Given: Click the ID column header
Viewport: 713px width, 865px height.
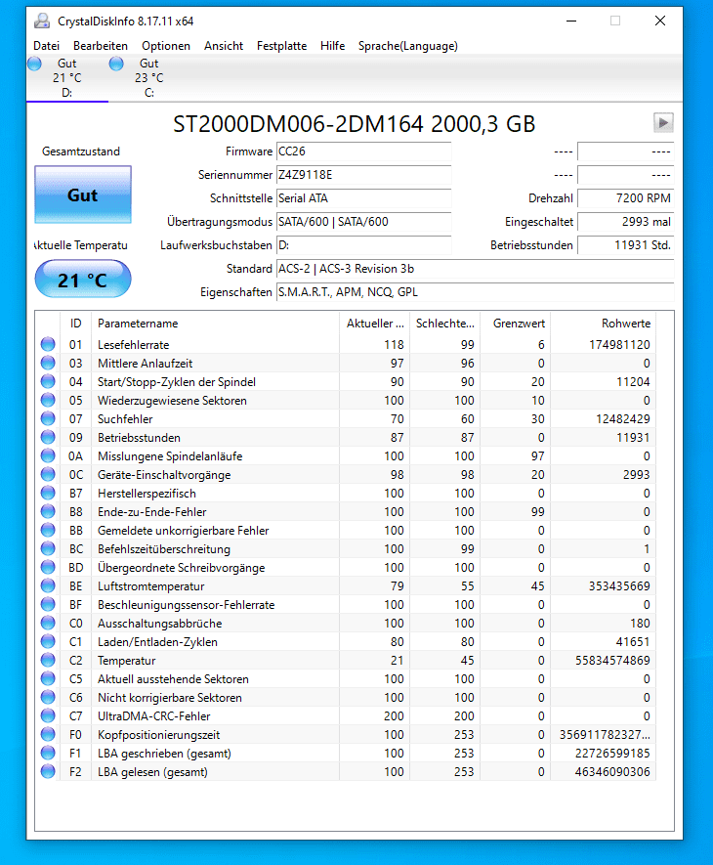Looking at the screenshot, I should 75,324.
